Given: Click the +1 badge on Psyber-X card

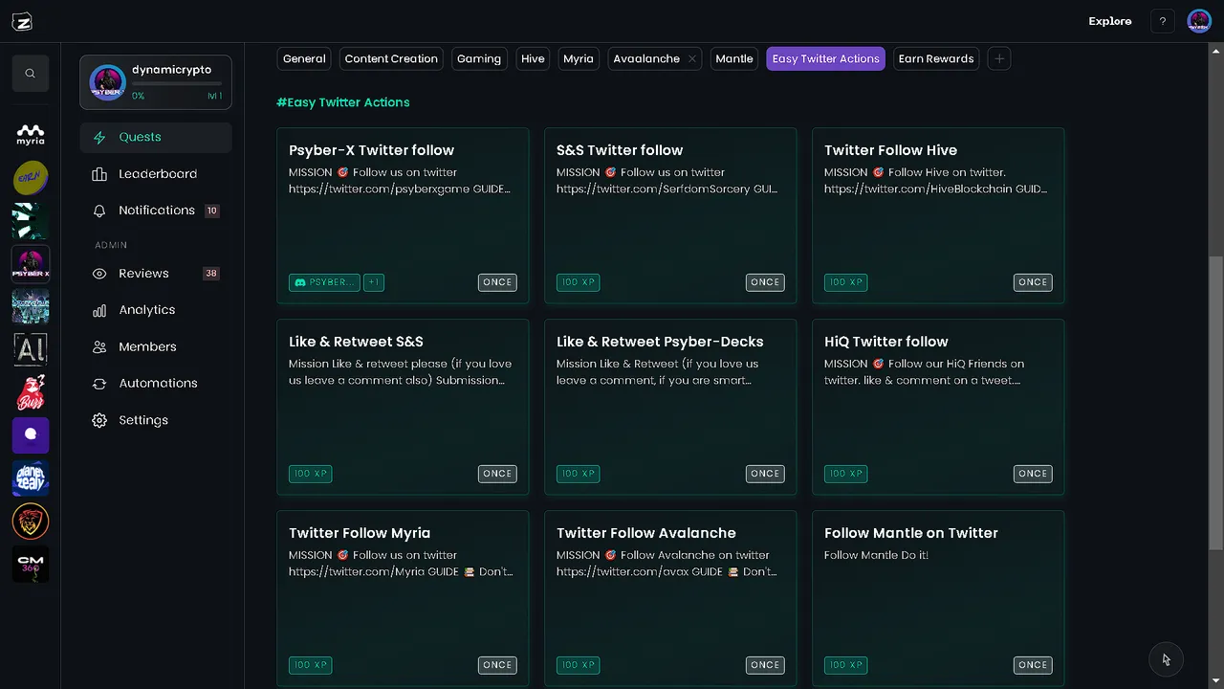Looking at the screenshot, I should (x=374, y=282).
